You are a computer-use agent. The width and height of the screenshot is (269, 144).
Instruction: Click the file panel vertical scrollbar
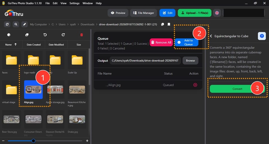click(89, 67)
